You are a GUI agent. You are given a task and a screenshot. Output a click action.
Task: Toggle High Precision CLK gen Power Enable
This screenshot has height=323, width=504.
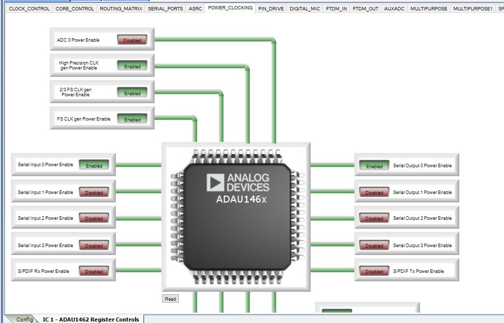point(132,66)
